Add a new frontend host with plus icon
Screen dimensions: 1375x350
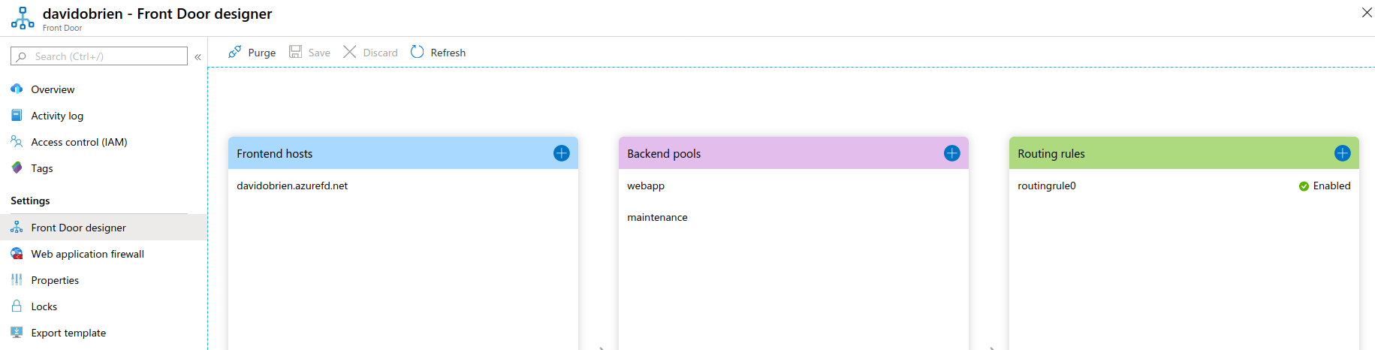(562, 153)
